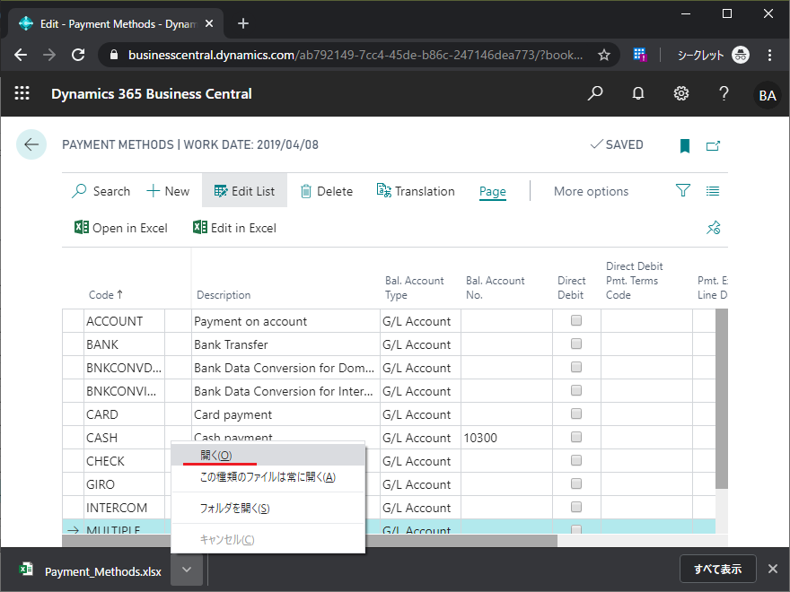Viewport: 790px width, 592px height.
Task: Click the Bal. Account No. 10300 cell
Action: pos(506,438)
